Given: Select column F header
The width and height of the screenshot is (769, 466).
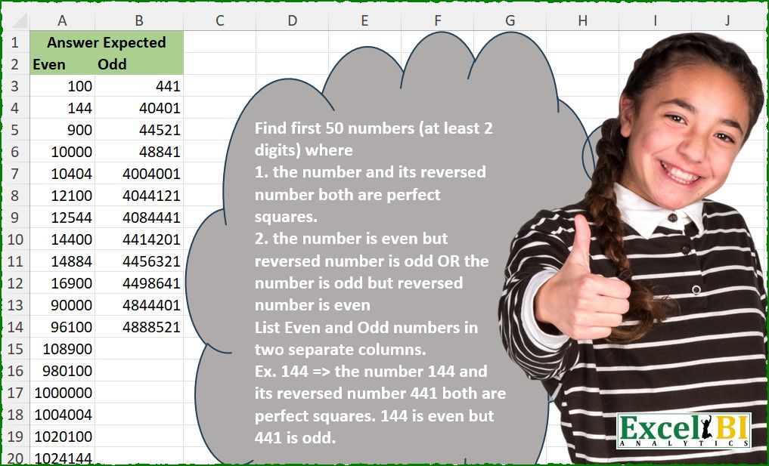Looking at the screenshot, I should tap(437, 20).
